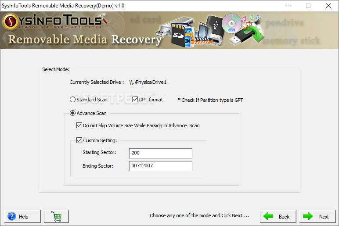The height and width of the screenshot is (226, 339).
Task: Close the Removable Media Recovery window
Action: 328,6
